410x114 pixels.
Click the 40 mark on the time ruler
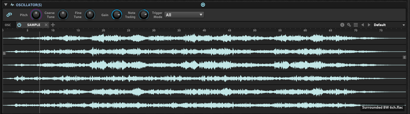(x=204, y=30)
